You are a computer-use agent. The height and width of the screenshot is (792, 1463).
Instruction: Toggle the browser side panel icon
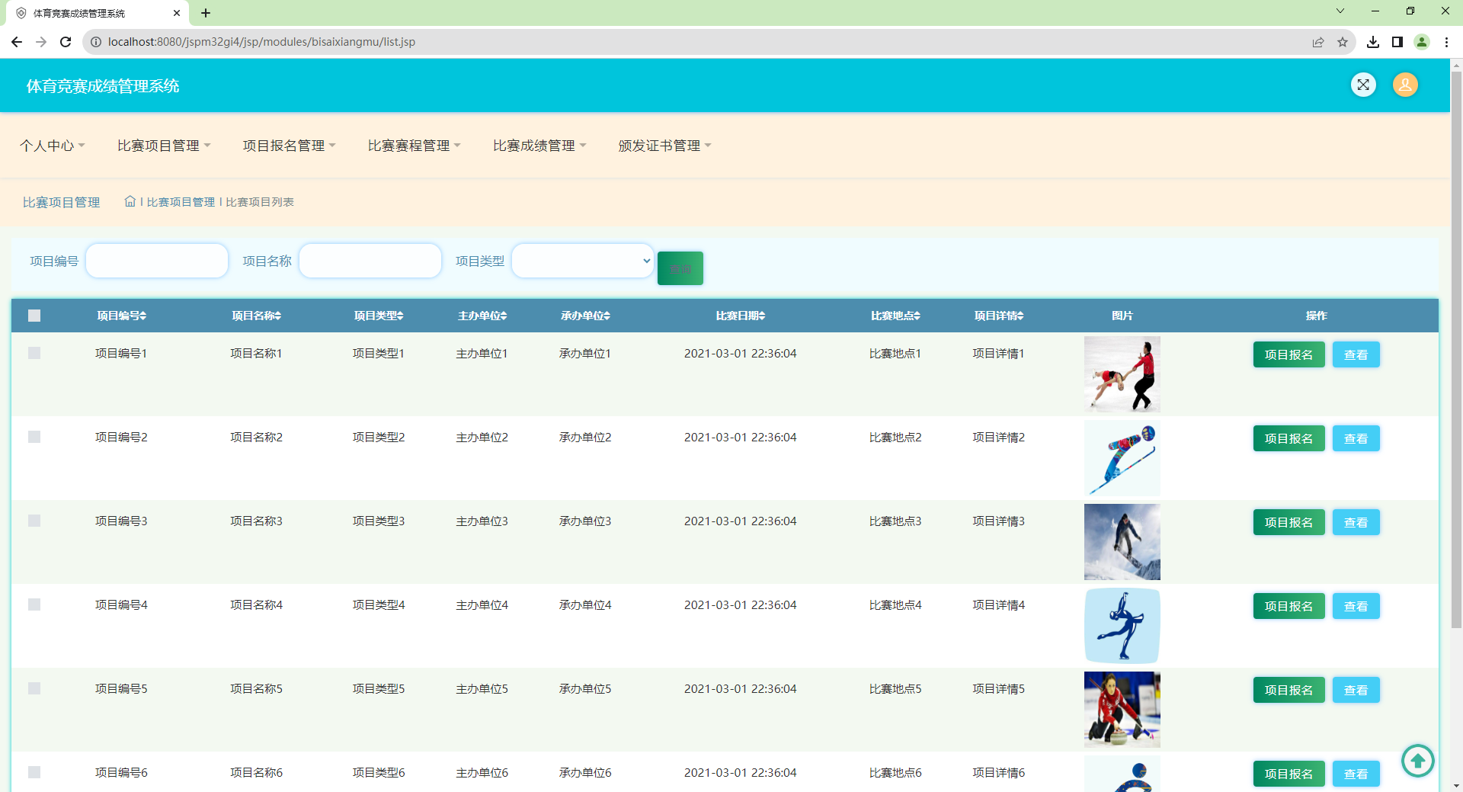pyautogui.click(x=1397, y=42)
